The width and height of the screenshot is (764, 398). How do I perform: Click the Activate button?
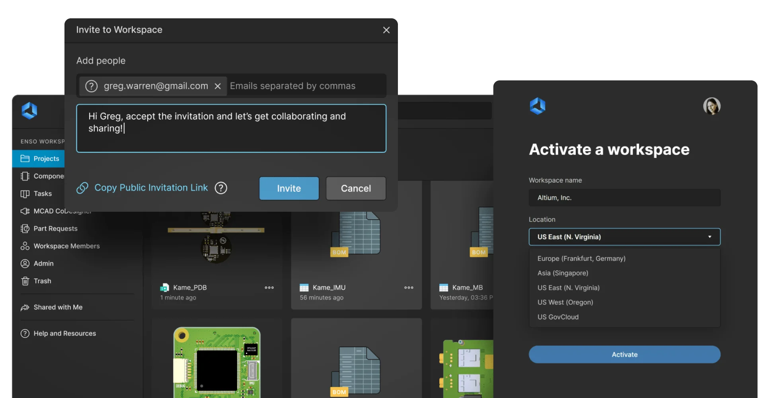pos(624,354)
